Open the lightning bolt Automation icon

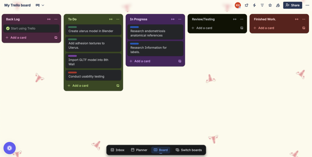point(254,5)
